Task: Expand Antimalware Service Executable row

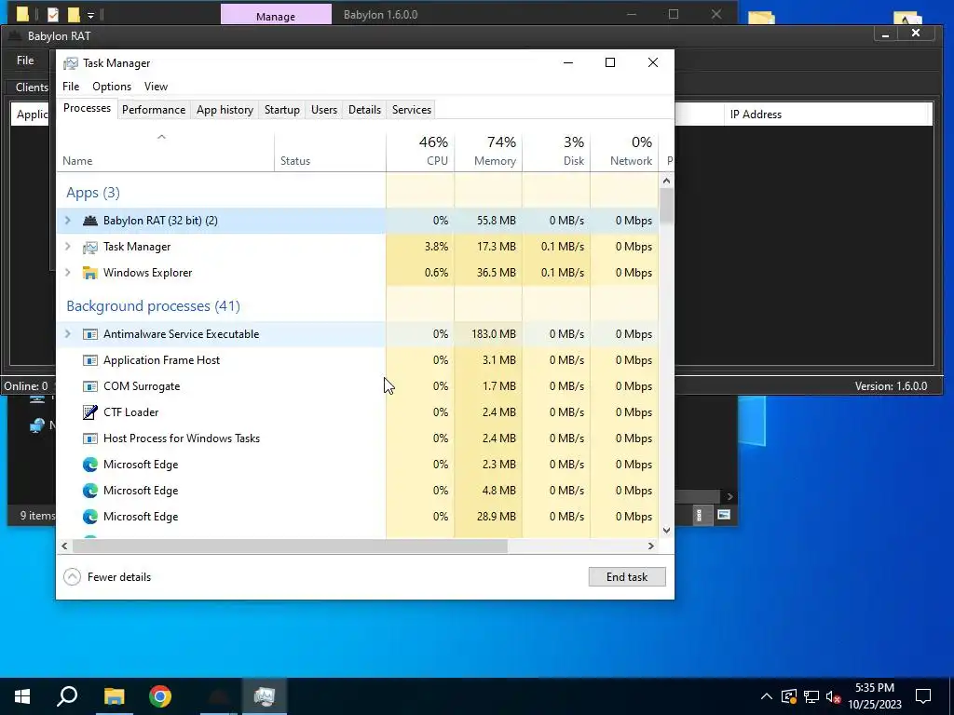Action: 67,334
